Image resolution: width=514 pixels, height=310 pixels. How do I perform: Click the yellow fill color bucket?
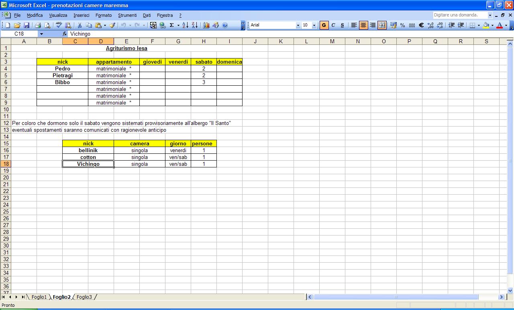[486, 25]
